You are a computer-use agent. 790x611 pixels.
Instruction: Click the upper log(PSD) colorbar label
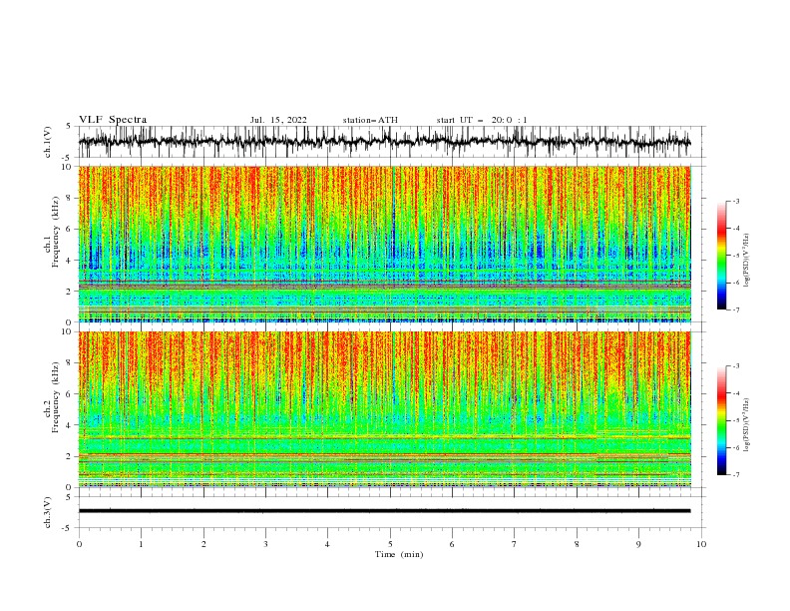pos(746,261)
